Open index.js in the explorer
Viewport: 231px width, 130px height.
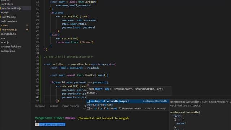(5, 43)
